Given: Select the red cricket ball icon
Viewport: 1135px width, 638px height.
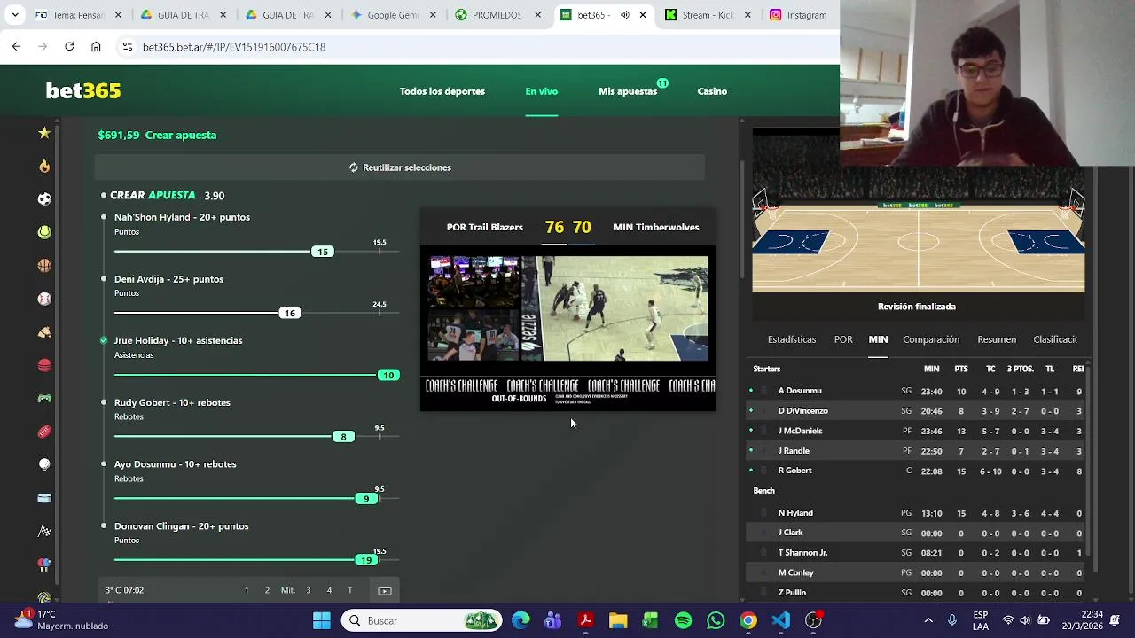Looking at the screenshot, I should tap(44, 365).
